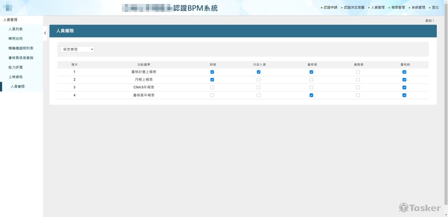Open 人員列表 in the sidebar
Screen dimensions: 448x217
tap(16, 29)
